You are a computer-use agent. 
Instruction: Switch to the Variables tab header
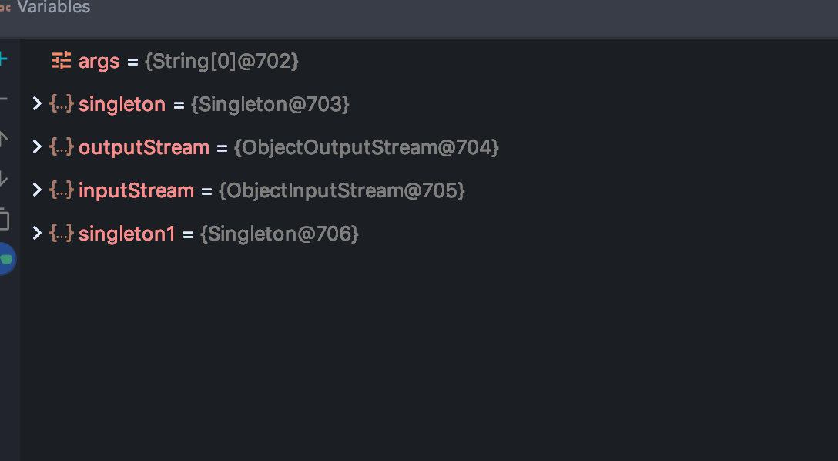[x=53, y=7]
